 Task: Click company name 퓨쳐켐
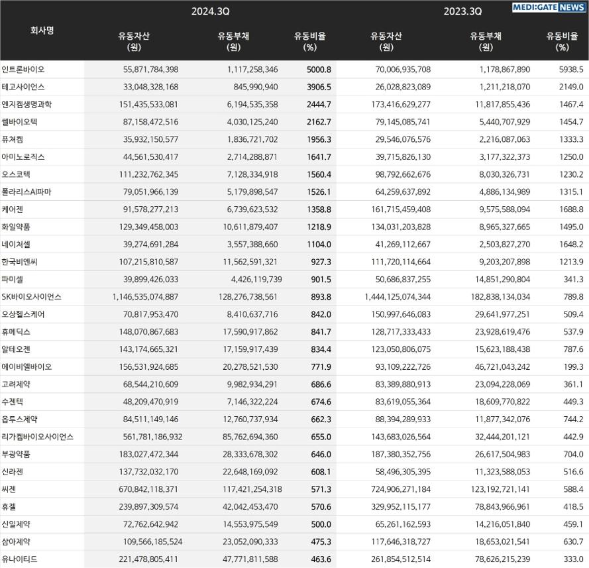pos(12,139)
